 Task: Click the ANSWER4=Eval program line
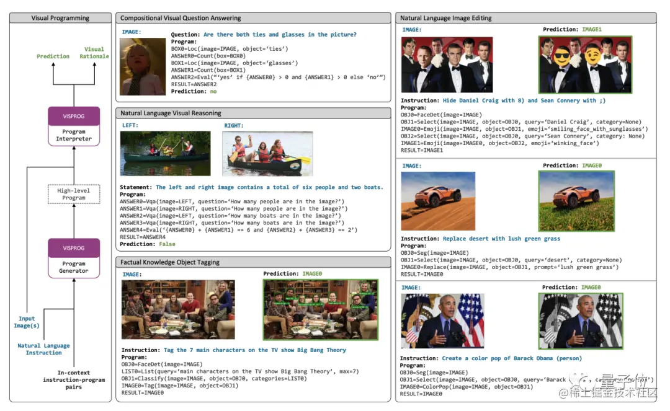[x=238, y=230]
